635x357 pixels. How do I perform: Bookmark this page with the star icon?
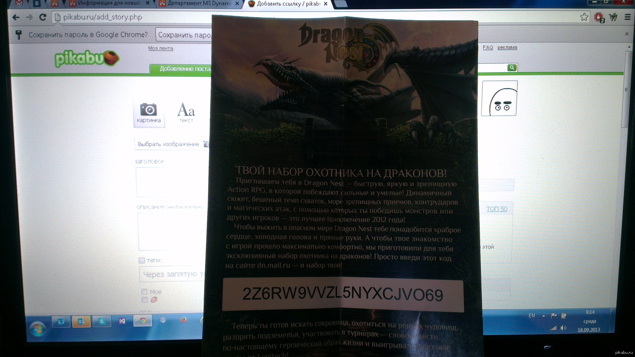click(584, 17)
